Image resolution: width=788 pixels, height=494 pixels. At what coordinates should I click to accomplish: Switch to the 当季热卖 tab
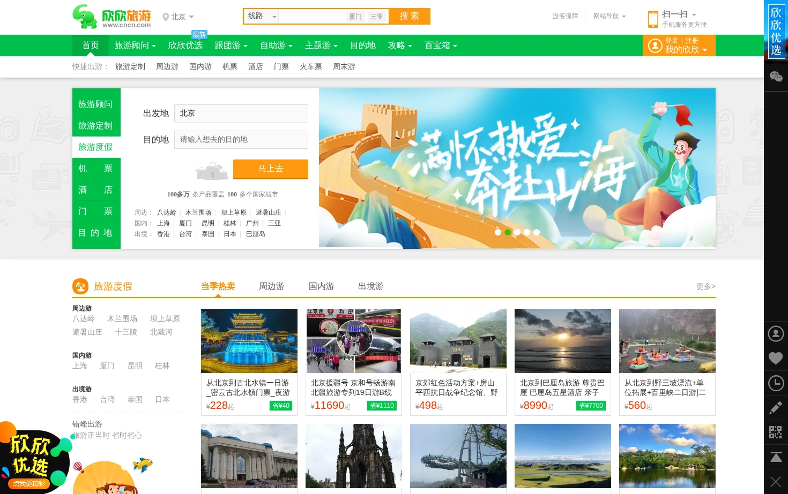[218, 286]
